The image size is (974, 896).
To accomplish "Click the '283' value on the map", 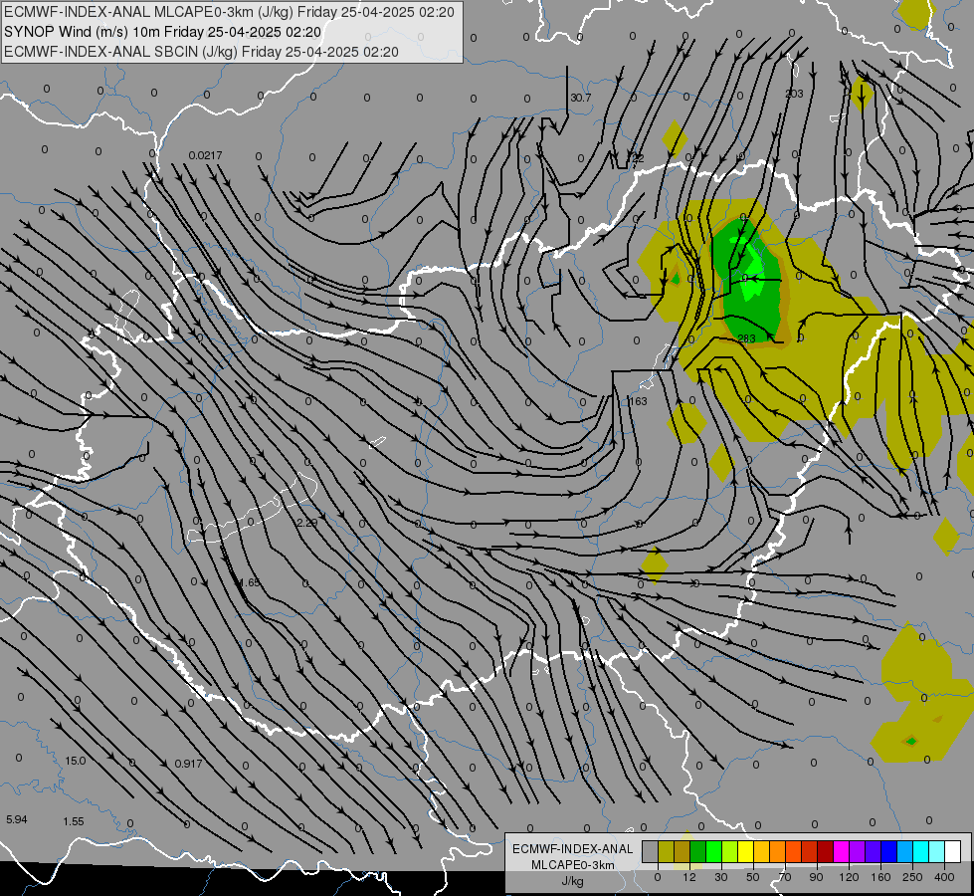I will coord(746,338).
